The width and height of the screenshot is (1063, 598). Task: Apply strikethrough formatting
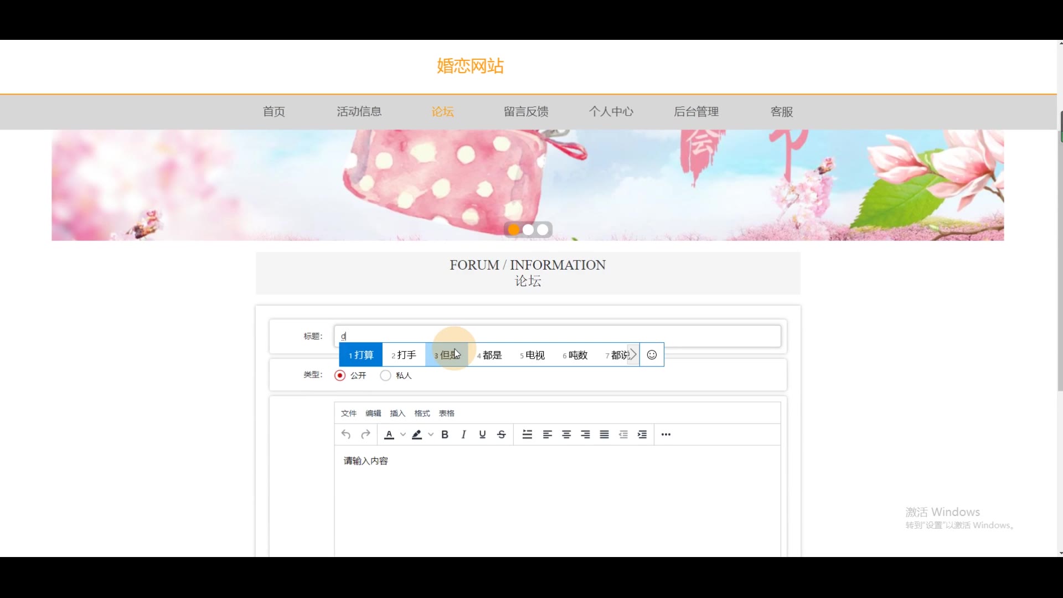(x=502, y=435)
